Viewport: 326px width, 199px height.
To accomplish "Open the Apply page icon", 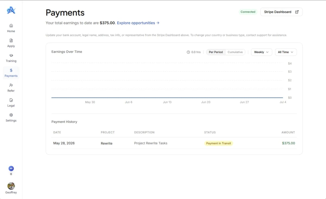I will [11, 40].
